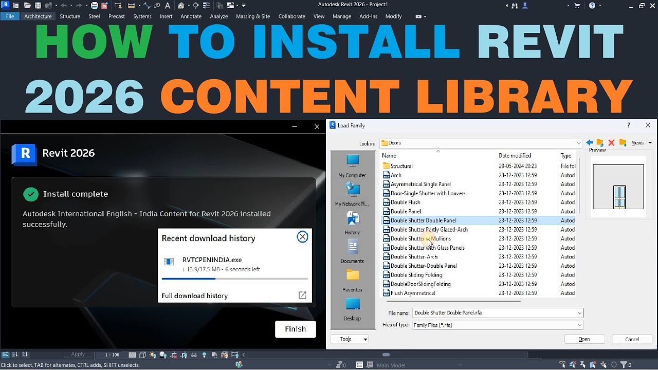This screenshot has width=658, height=370.
Task: Click the Revit Home page icon beside the logo
Action: point(15,5)
